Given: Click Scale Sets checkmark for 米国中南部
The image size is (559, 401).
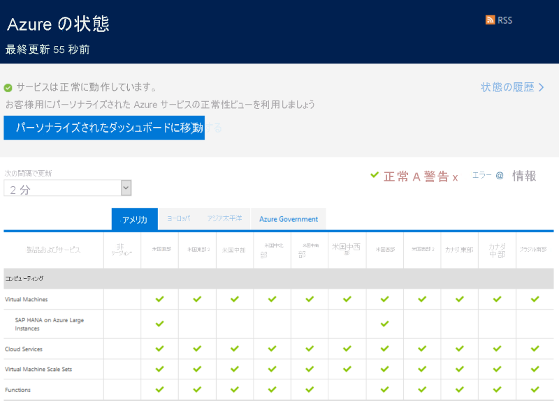Looking at the screenshot, I should click(310, 369).
